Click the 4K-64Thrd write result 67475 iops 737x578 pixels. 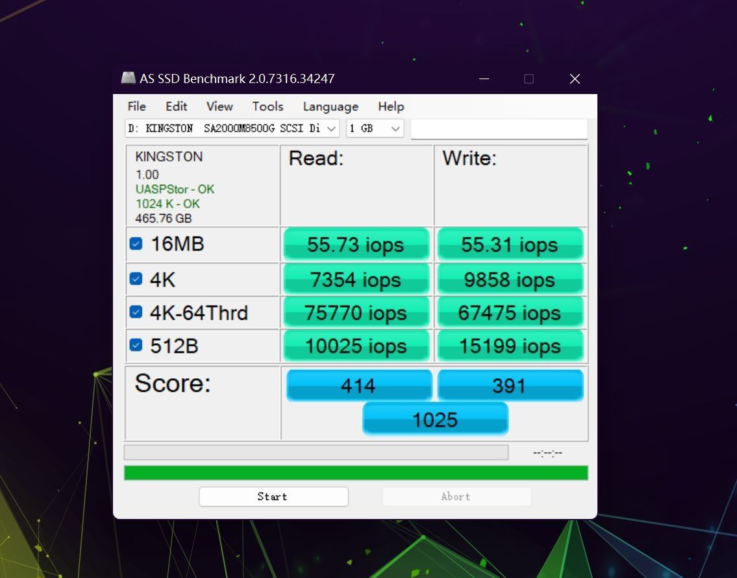pos(510,313)
